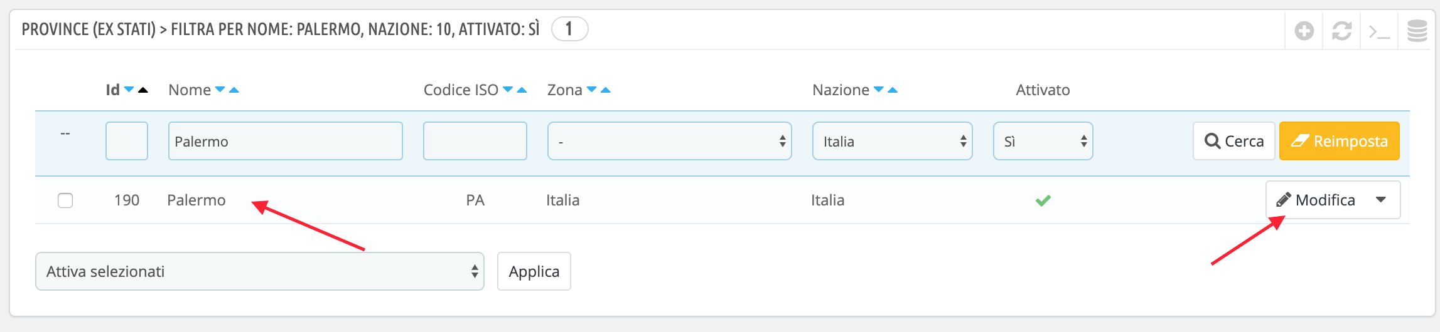Click the Modifica edit button
This screenshot has width=1440, height=332.
1316,200
